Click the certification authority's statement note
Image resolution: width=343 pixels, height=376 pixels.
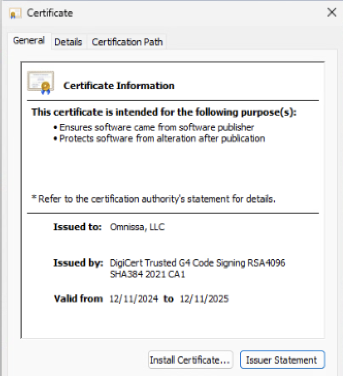(153, 199)
